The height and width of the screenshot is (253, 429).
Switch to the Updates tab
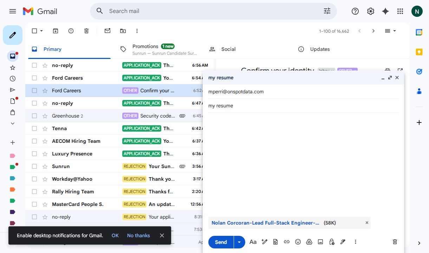(320, 49)
